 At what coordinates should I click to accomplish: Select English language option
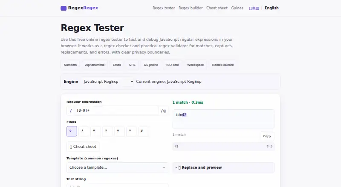click(x=272, y=8)
